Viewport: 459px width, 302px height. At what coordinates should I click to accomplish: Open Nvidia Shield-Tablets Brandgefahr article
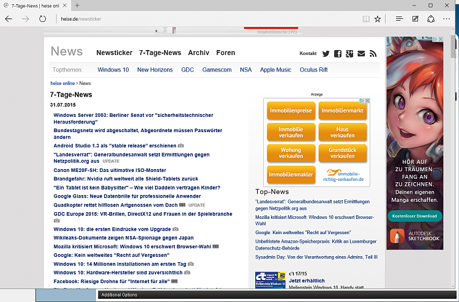pos(125,179)
